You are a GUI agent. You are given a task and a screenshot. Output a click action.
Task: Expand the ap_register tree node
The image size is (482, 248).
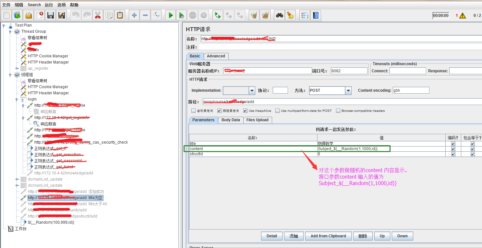tap(17, 68)
